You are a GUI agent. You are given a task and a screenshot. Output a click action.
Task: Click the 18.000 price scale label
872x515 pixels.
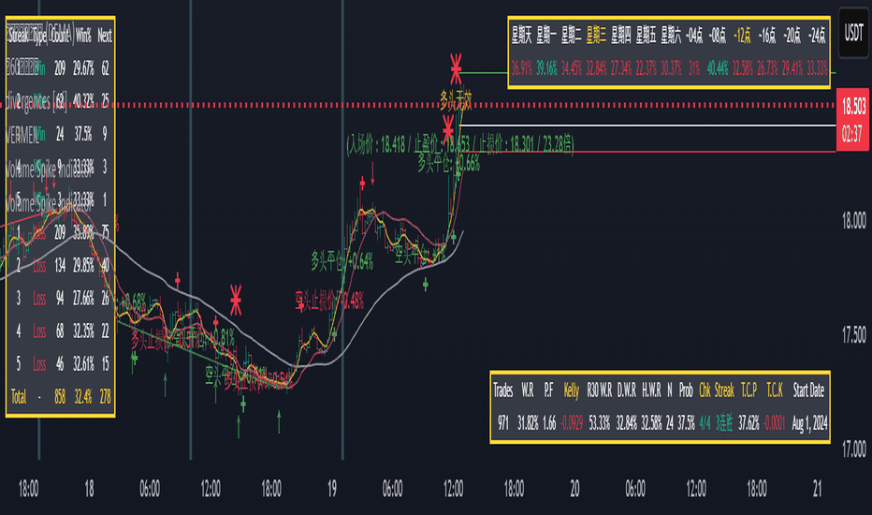coord(853,221)
